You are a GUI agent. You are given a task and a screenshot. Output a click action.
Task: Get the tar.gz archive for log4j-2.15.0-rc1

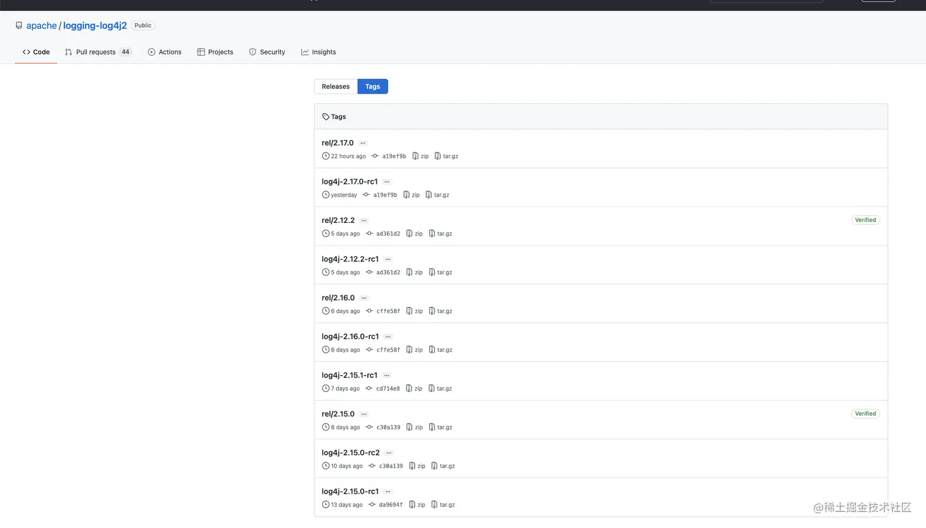click(443, 505)
